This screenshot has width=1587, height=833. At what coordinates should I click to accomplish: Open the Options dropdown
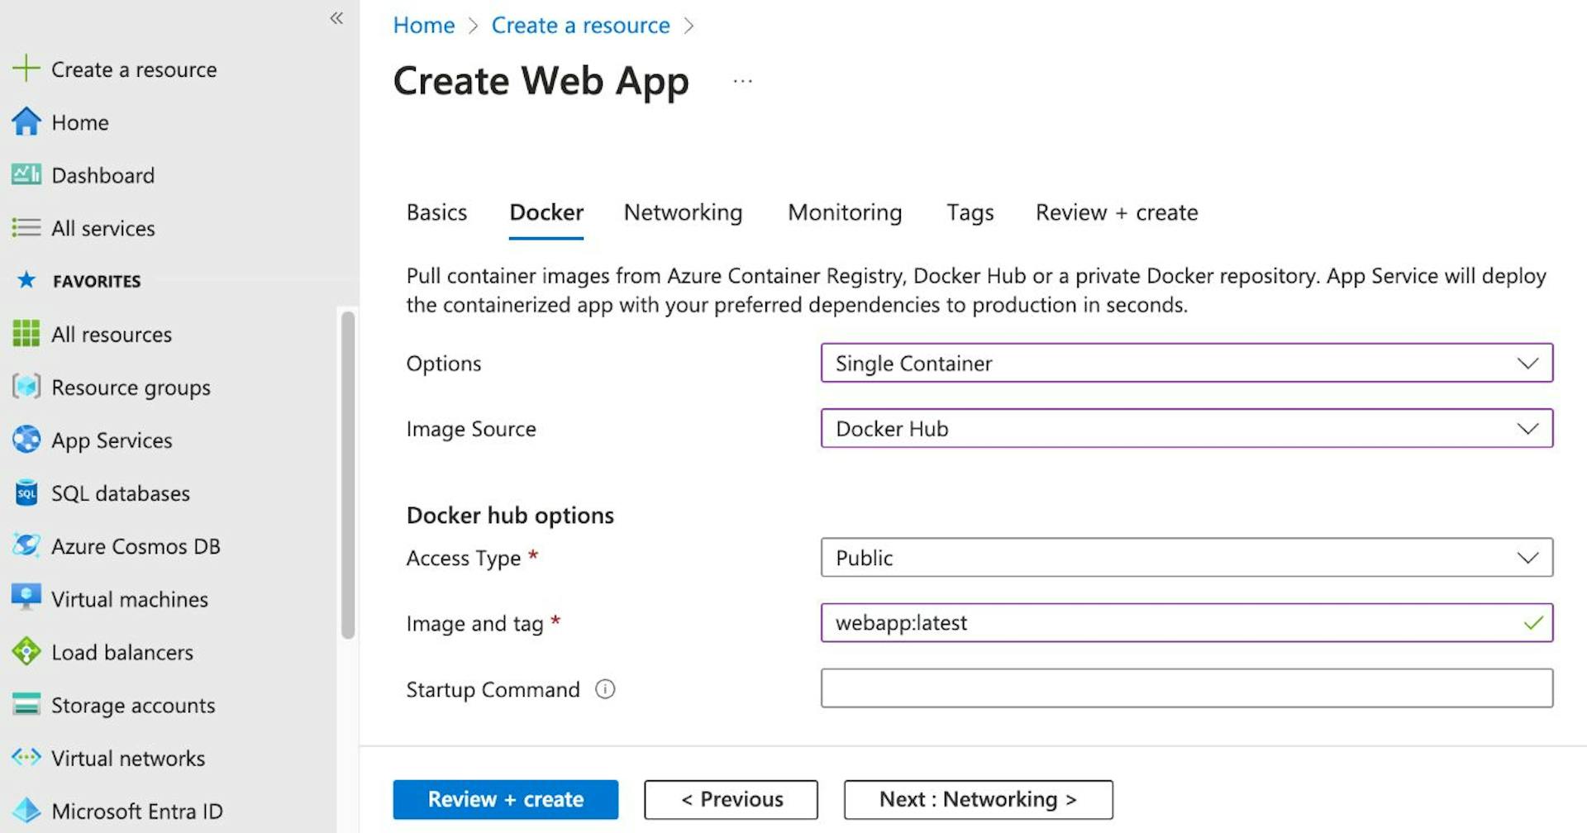click(x=1526, y=363)
